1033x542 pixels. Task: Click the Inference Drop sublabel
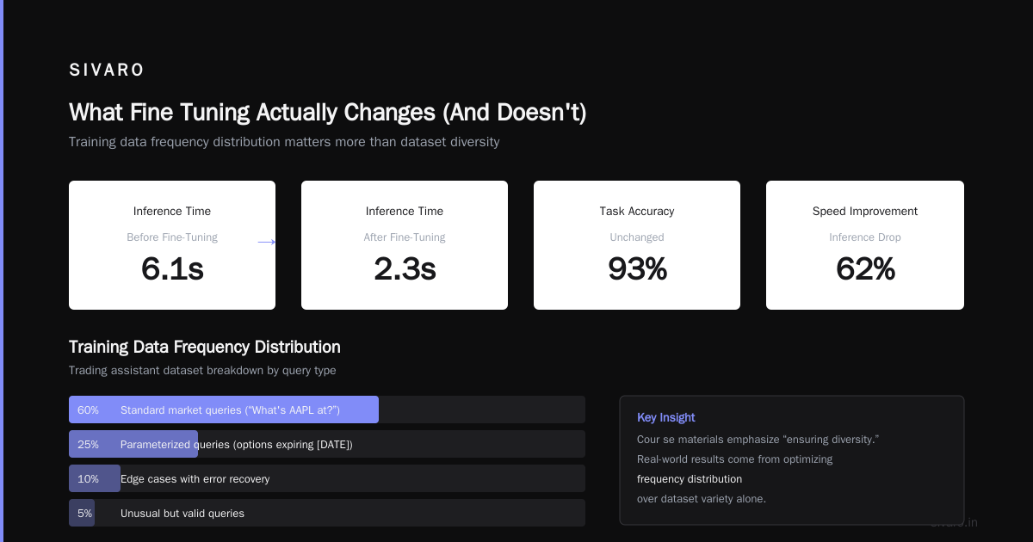point(865,237)
